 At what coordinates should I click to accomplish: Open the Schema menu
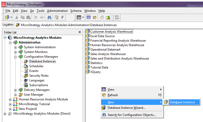coord(76,11)
